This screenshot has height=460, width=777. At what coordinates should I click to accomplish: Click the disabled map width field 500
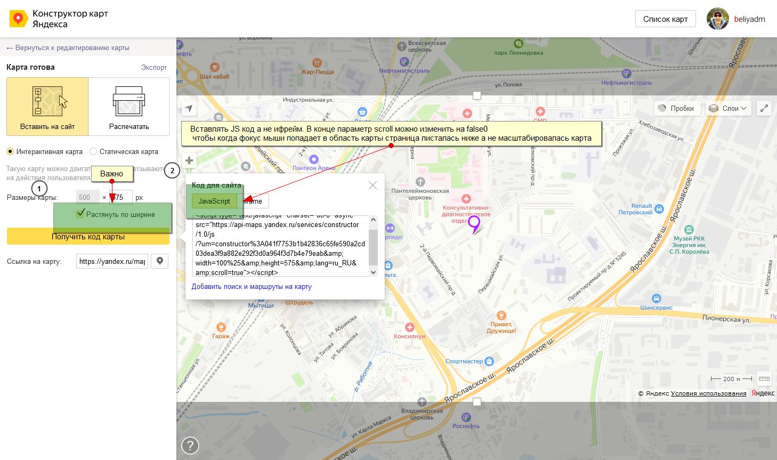click(87, 197)
